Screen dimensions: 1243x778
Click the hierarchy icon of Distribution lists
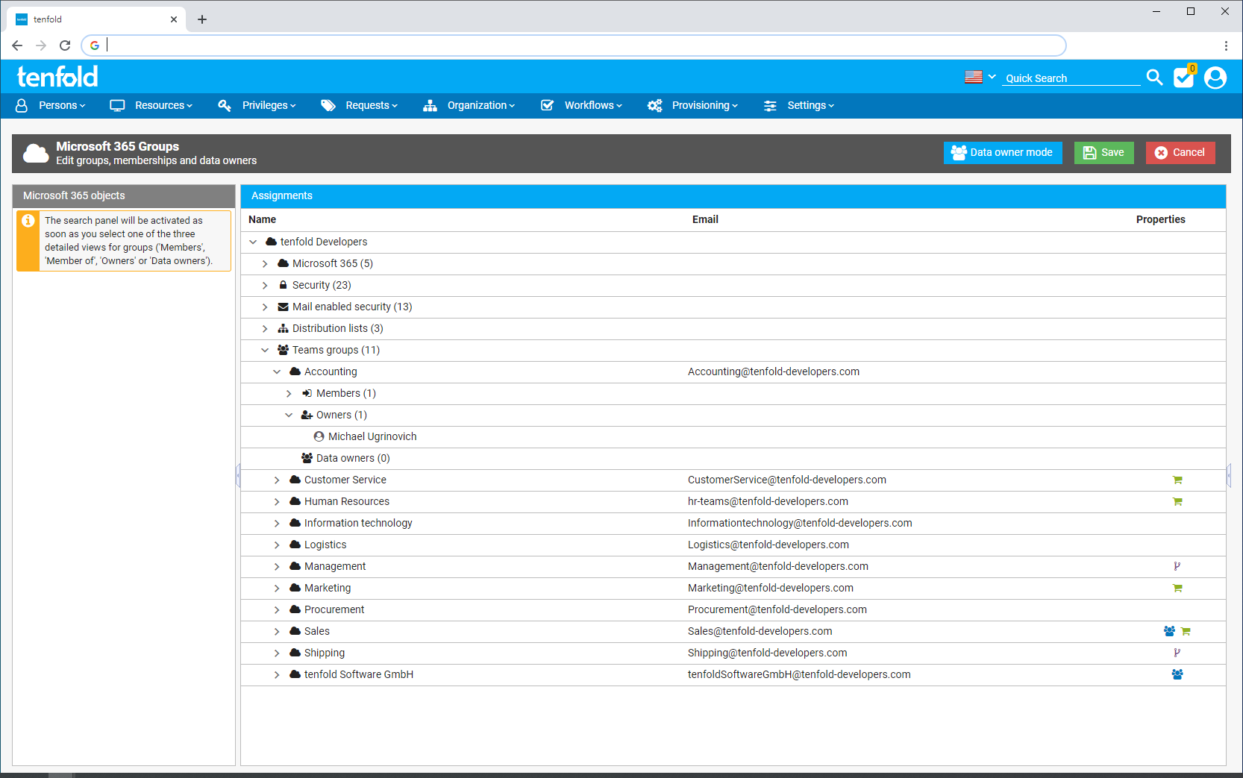pyautogui.click(x=284, y=328)
